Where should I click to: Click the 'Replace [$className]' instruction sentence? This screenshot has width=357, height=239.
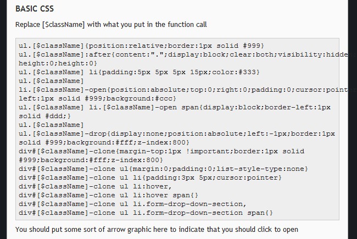point(111,25)
